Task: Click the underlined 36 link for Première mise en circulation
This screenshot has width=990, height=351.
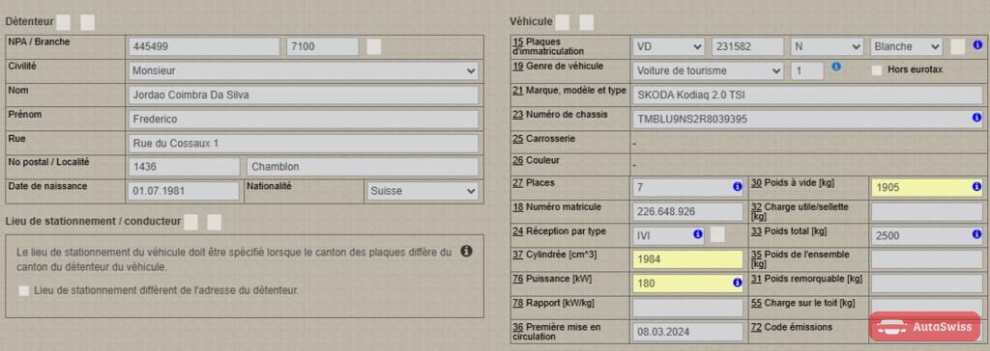Action: [518, 327]
